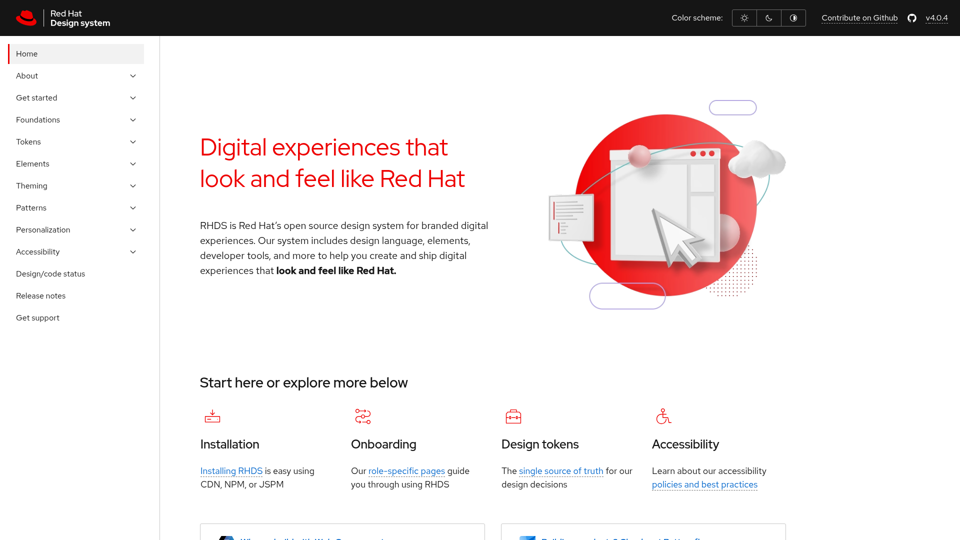Click the Installation heading
Image resolution: width=960 pixels, height=540 pixels.
(x=229, y=444)
